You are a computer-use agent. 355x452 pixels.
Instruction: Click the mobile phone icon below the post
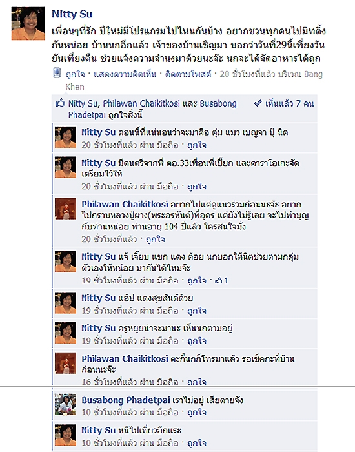click(57, 73)
